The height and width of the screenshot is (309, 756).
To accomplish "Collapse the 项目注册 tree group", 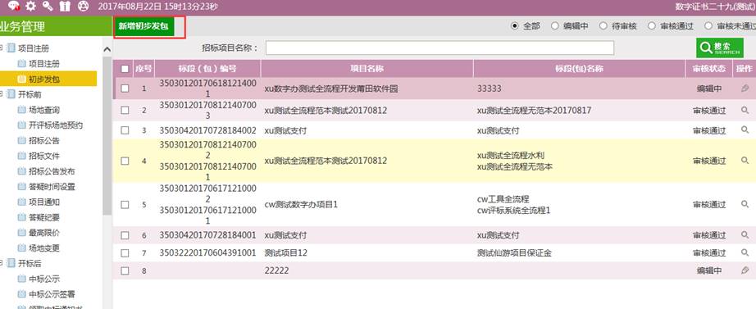I will (2, 48).
